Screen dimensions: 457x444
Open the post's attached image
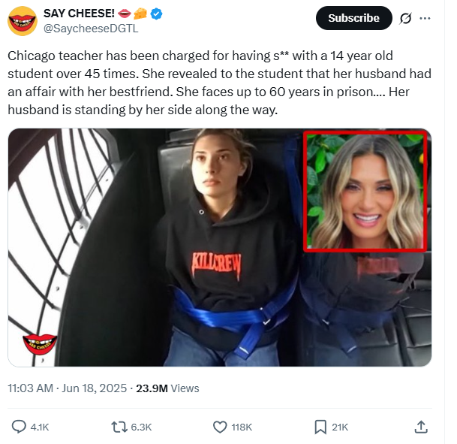[220, 247]
